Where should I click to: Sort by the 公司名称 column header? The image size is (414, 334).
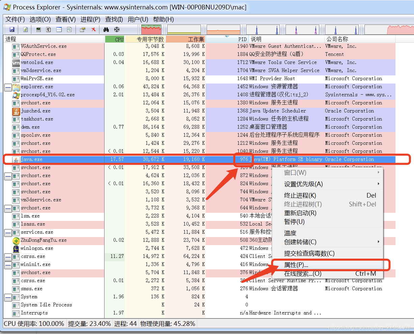coord(360,39)
